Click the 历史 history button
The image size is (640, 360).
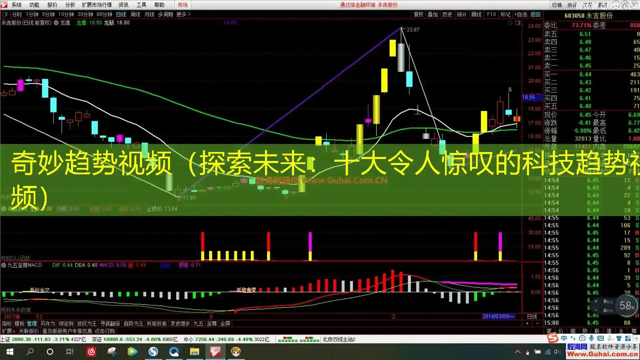pyautogui.click(x=447, y=14)
